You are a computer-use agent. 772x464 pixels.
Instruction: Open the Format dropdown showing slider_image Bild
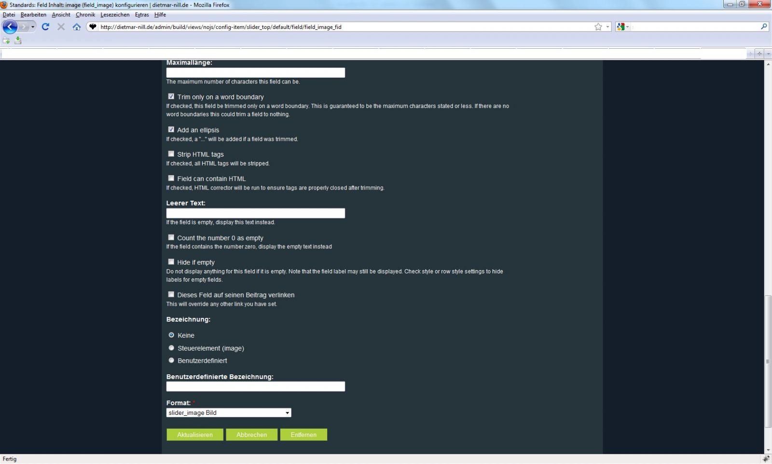point(229,413)
